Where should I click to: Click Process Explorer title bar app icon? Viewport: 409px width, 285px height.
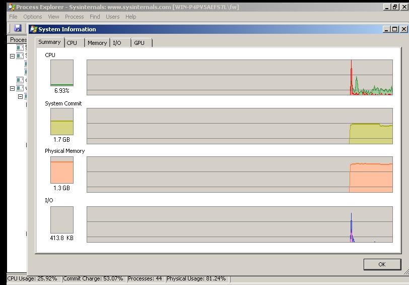(x=12, y=7)
